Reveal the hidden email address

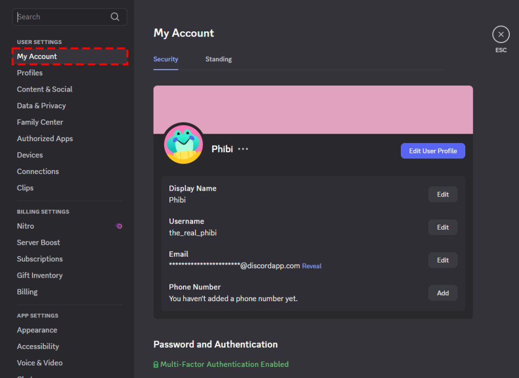tap(312, 266)
